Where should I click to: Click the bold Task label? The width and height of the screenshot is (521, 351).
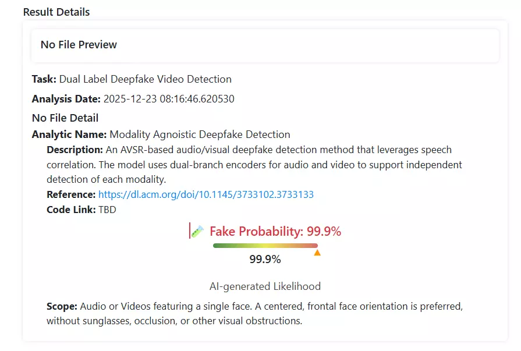coord(44,79)
